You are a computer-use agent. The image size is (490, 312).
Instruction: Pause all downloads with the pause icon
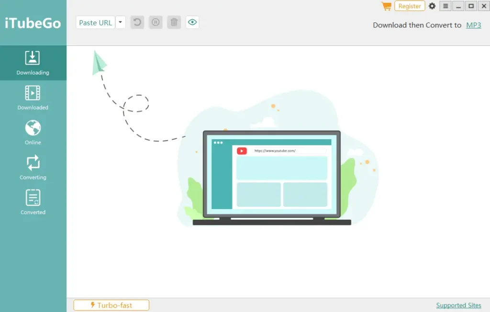coord(156,22)
